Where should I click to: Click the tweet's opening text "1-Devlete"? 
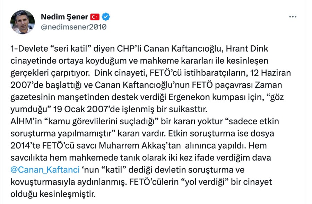26,49
